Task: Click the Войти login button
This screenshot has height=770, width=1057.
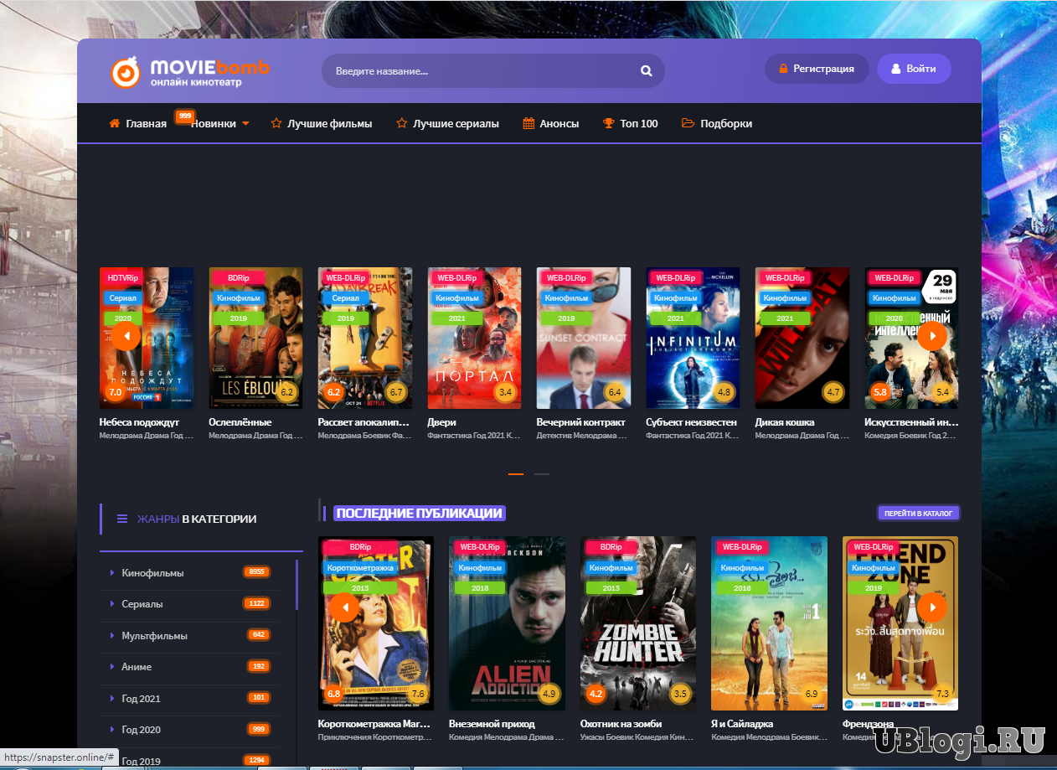Action: (914, 69)
